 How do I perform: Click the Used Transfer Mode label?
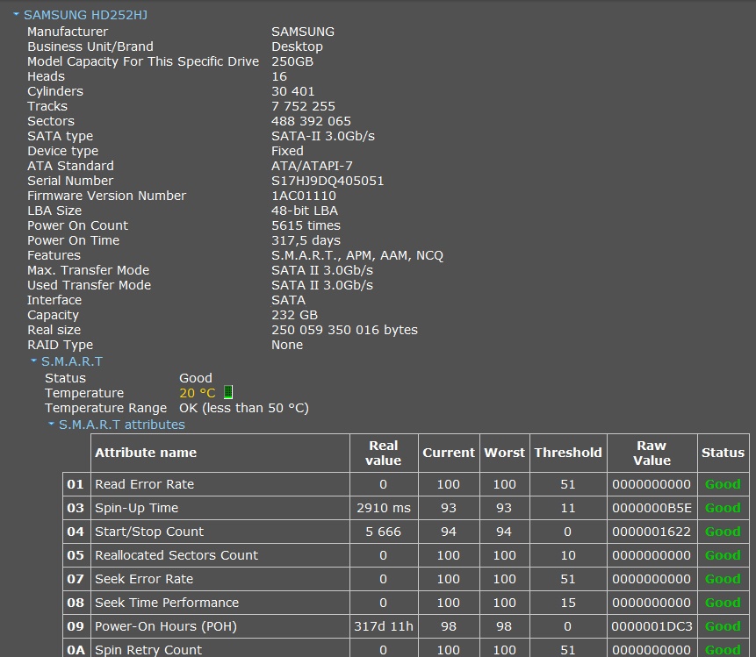(90, 285)
